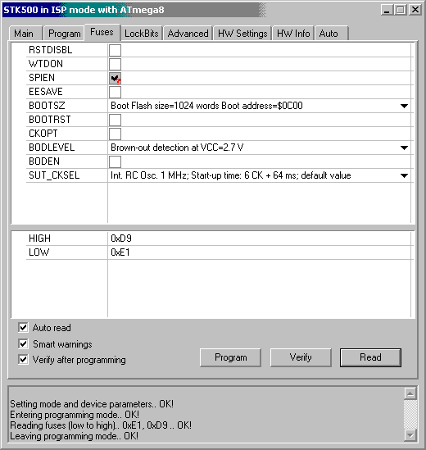Click the Program fuses button

click(x=231, y=357)
